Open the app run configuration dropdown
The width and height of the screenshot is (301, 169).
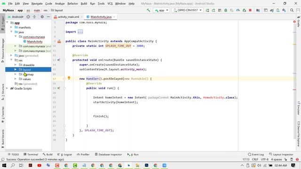[x=161, y=10]
